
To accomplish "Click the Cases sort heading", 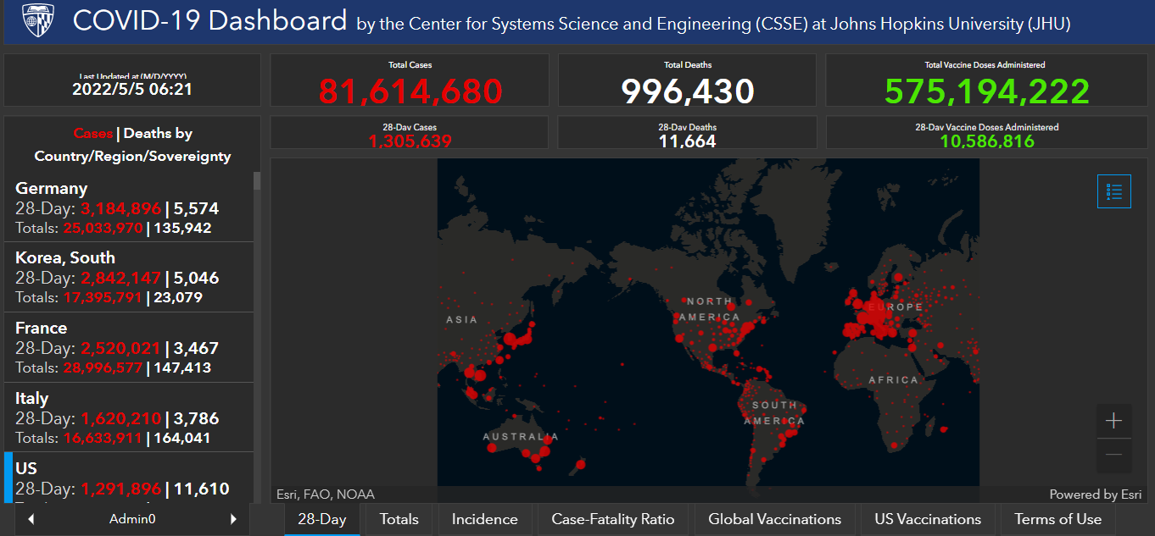I will (93, 134).
